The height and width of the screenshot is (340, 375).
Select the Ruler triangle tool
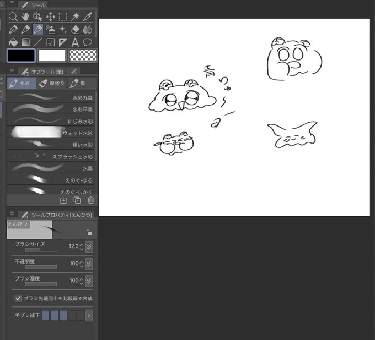click(x=63, y=42)
